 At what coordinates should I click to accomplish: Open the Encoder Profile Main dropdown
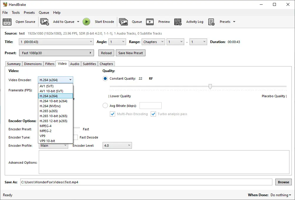[x=53, y=146]
